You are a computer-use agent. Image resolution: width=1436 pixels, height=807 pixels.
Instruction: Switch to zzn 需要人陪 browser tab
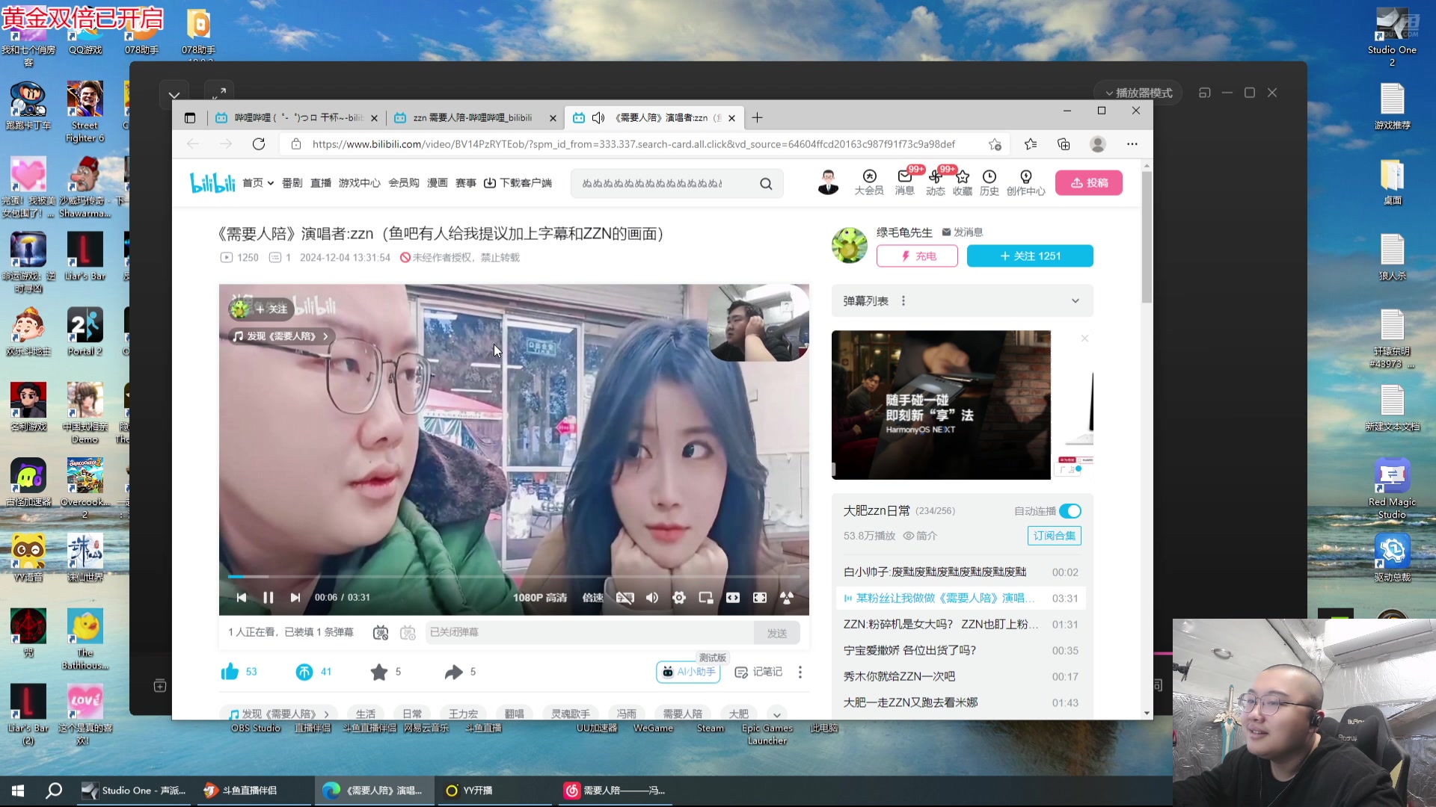tap(471, 118)
